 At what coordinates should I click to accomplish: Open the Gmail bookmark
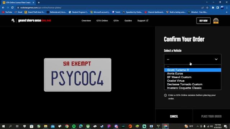click(x=18, y=12)
